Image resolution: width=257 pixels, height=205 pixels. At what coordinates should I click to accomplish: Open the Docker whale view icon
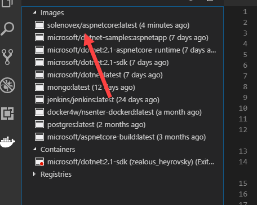pos(7,142)
